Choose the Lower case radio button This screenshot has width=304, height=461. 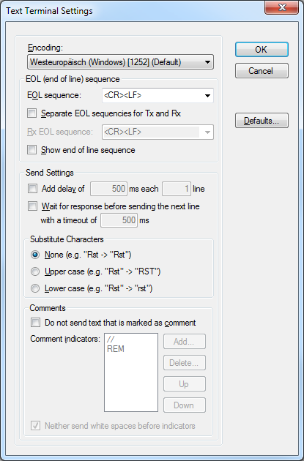(x=35, y=288)
